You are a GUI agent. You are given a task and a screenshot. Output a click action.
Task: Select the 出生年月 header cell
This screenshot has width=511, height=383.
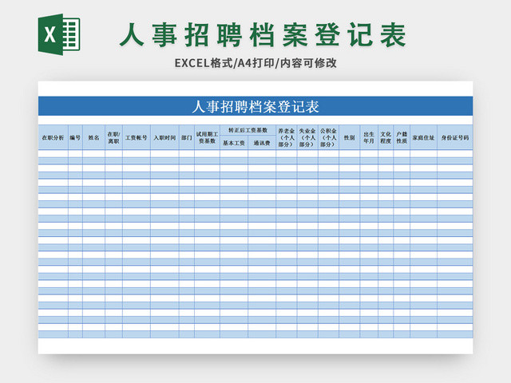coord(369,137)
